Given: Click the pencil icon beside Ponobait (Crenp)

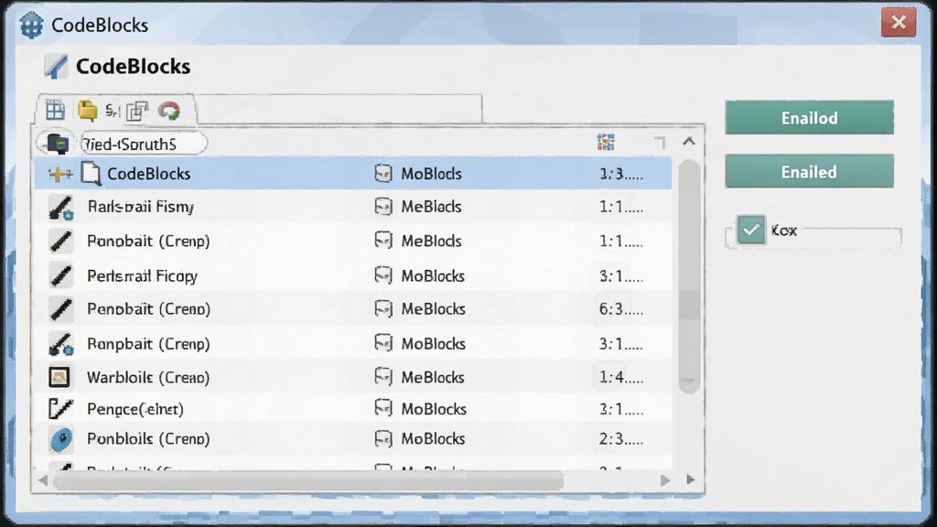Looking at the screenshot, I should 61,241.
